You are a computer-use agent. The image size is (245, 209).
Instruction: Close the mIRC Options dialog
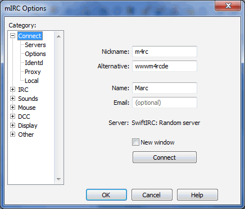(x=228, y=6)
